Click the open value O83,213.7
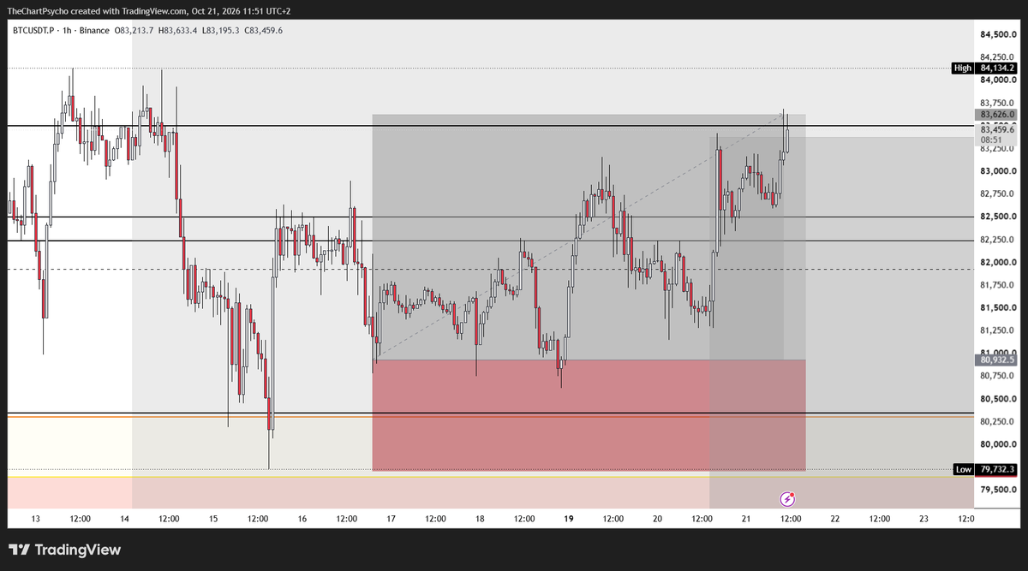Screen dimensions: 1028x571 click(x=135, y=30)
